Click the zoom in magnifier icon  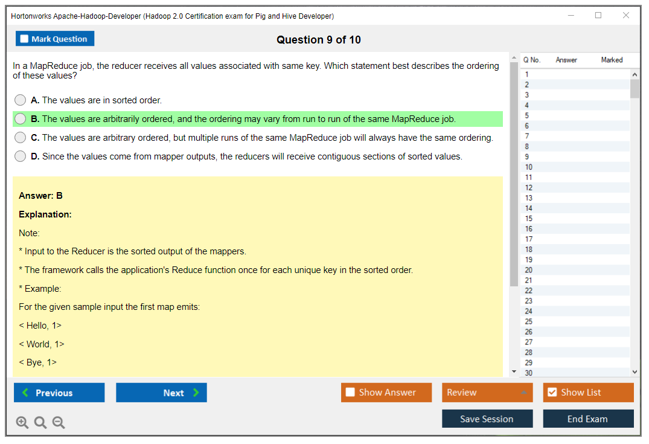(22, 423)
